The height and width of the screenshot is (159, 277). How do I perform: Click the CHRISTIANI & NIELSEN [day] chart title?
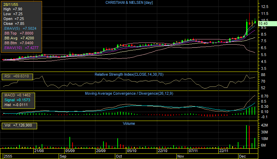(129, 3)
